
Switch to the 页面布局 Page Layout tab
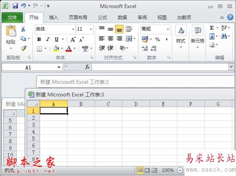tap(78, 18)
